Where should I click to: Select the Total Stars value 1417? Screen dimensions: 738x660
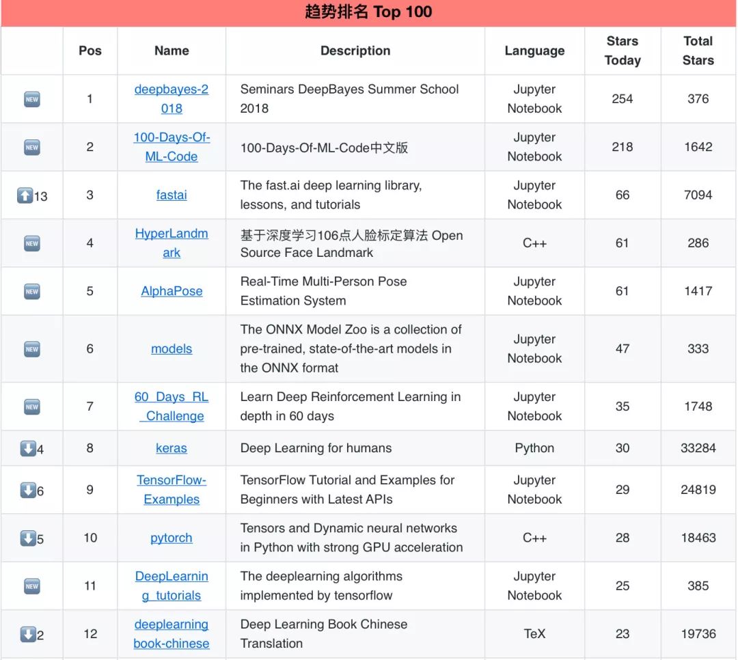698,291
